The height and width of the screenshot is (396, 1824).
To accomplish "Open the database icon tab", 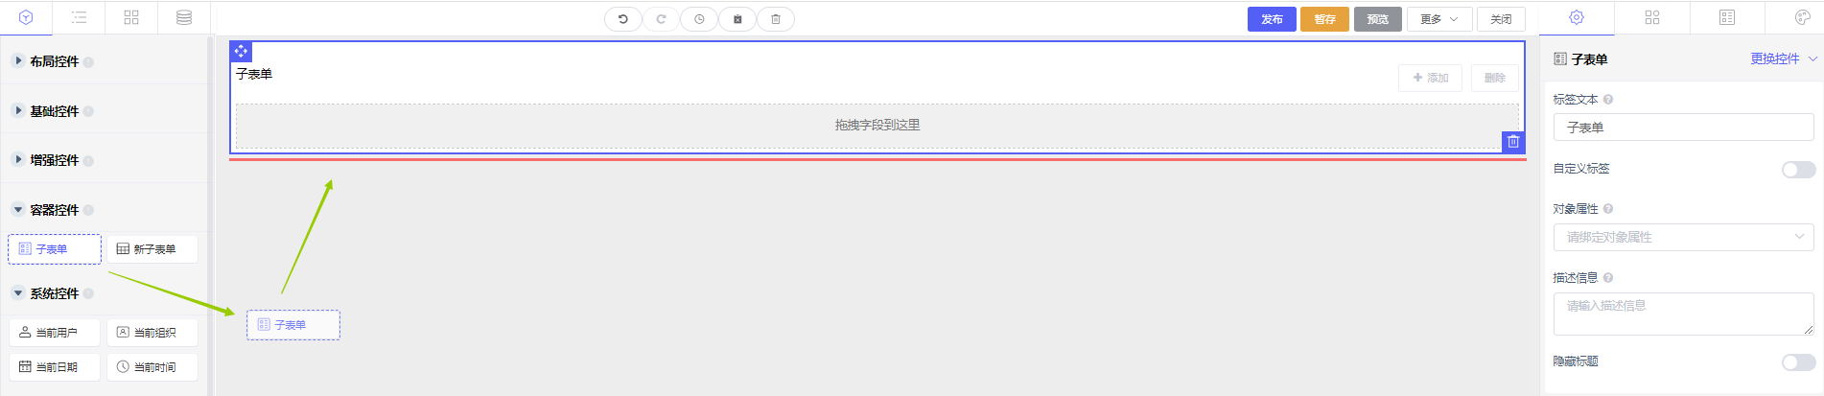I will [x=184, y=17].
